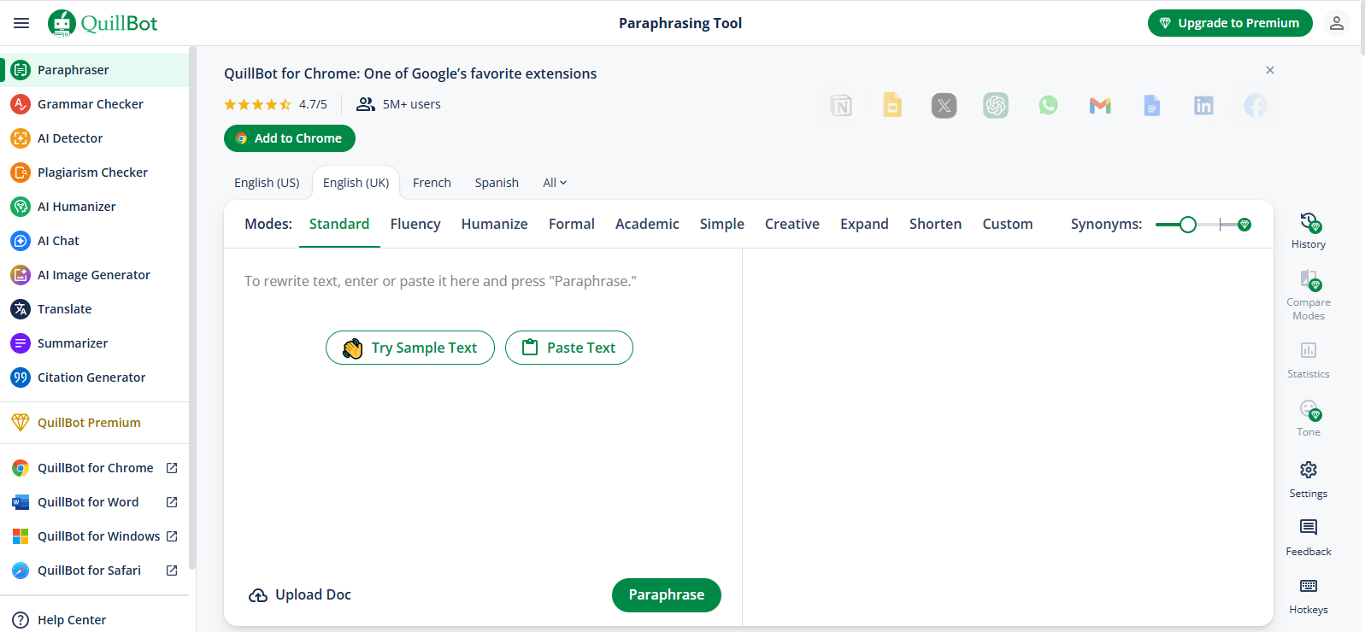Screen dimensions: 1365x632
Task: Click the Gmail app icon
Action: tap(1100, 106)
